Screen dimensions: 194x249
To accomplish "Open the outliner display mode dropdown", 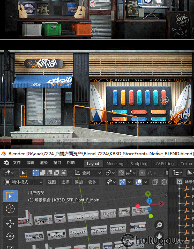I will pos(190,172).
